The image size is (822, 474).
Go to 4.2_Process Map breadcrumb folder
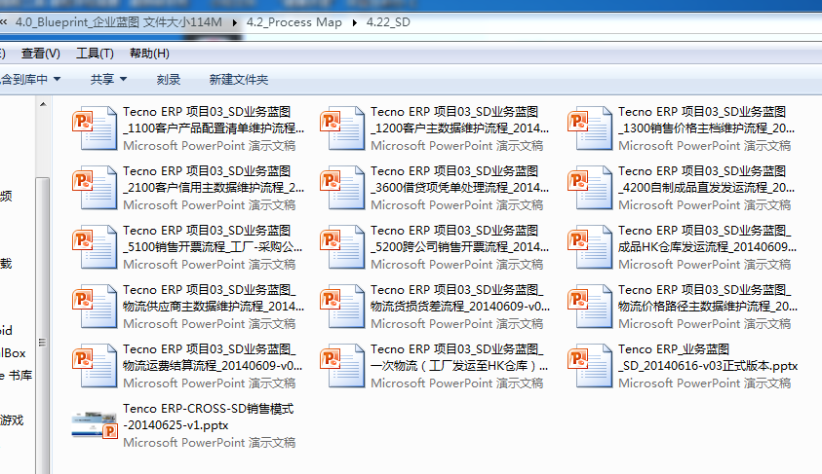[294, 22]
